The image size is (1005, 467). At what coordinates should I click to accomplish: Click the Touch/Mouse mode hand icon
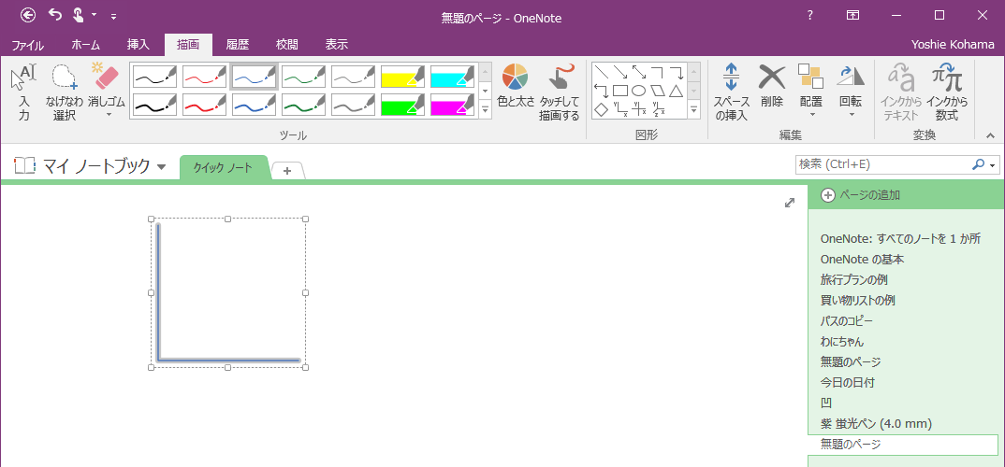pos(79,15)
